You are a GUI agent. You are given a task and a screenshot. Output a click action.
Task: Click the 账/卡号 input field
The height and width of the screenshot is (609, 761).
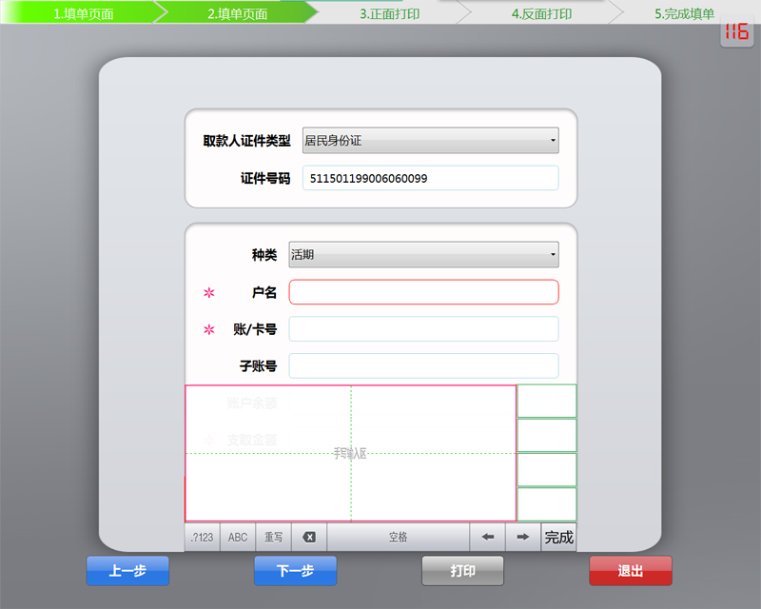click(x=424, y=328)
